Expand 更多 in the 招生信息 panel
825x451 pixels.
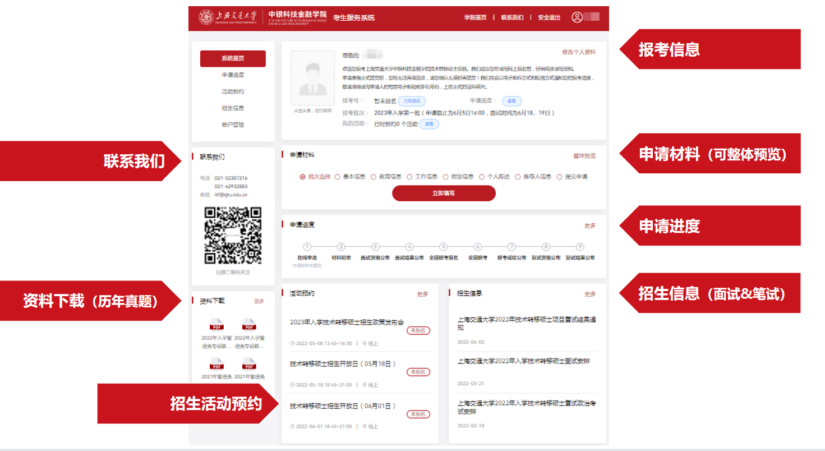[590, 294]
